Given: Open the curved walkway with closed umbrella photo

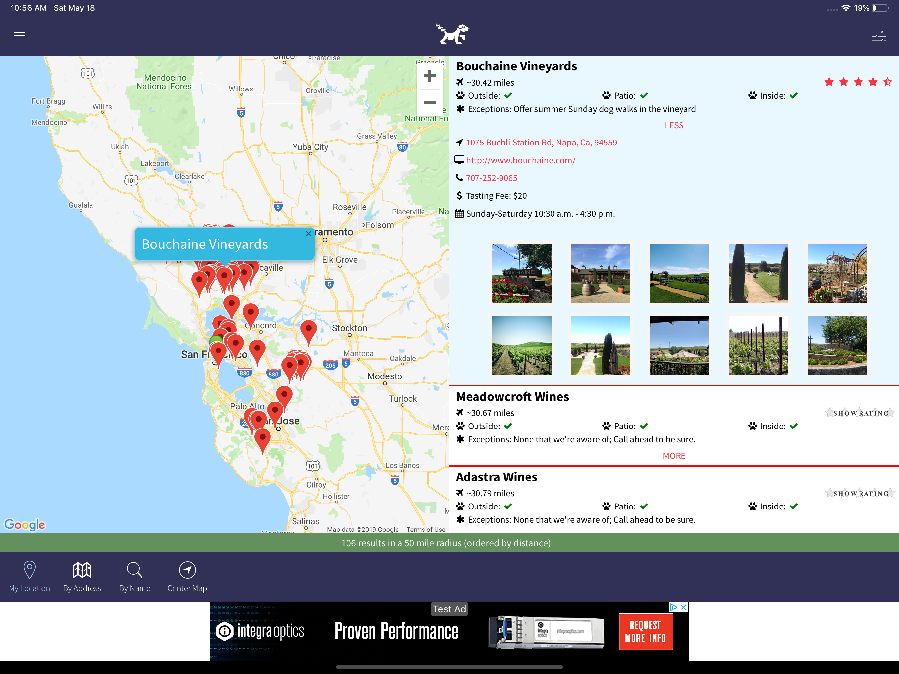Looking at the screenshot, I should [x=601, y=346].
